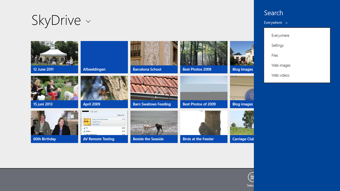Open the Barn Swallows Feeding folder
The width and height of the screenshot is (340, 191).
tap(154, 92)
